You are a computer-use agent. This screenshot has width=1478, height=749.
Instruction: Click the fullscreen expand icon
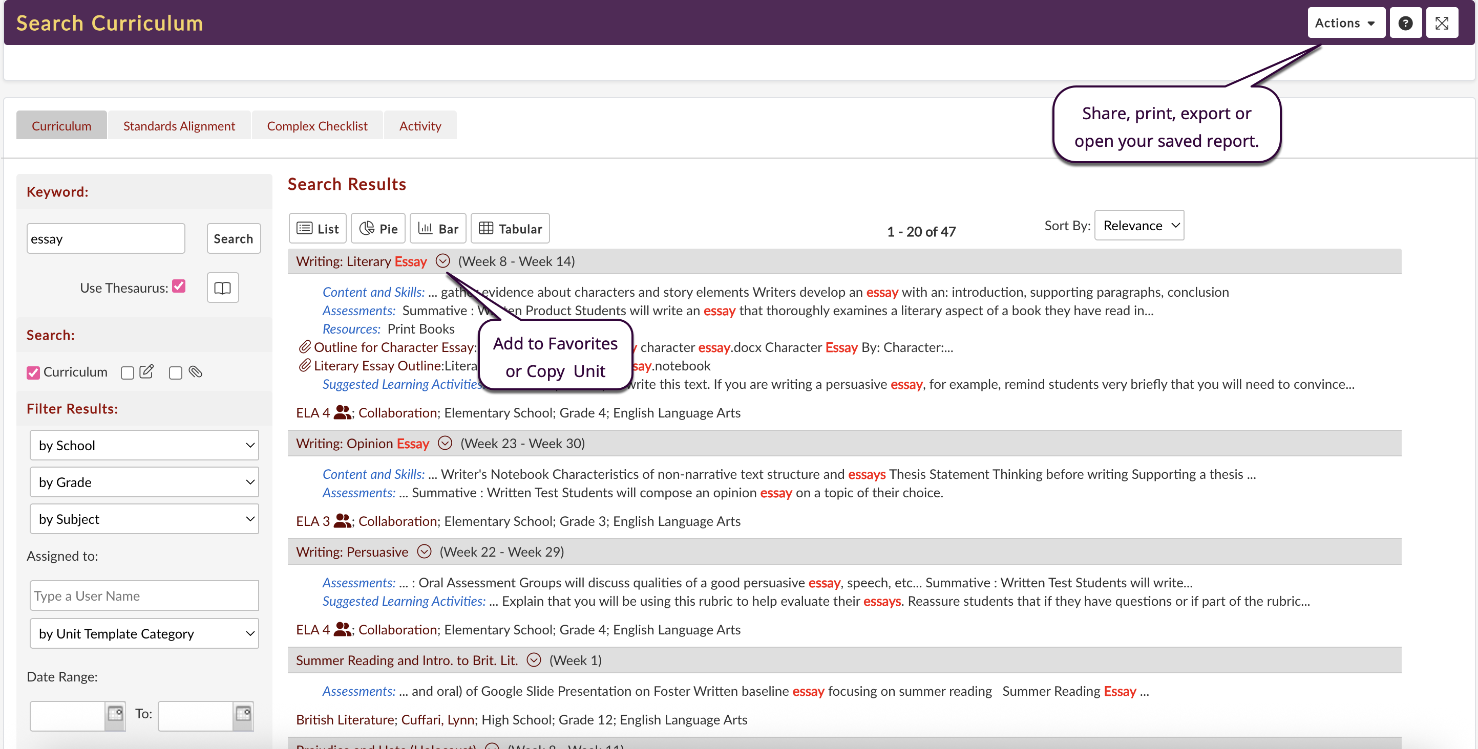point(1442,23)
